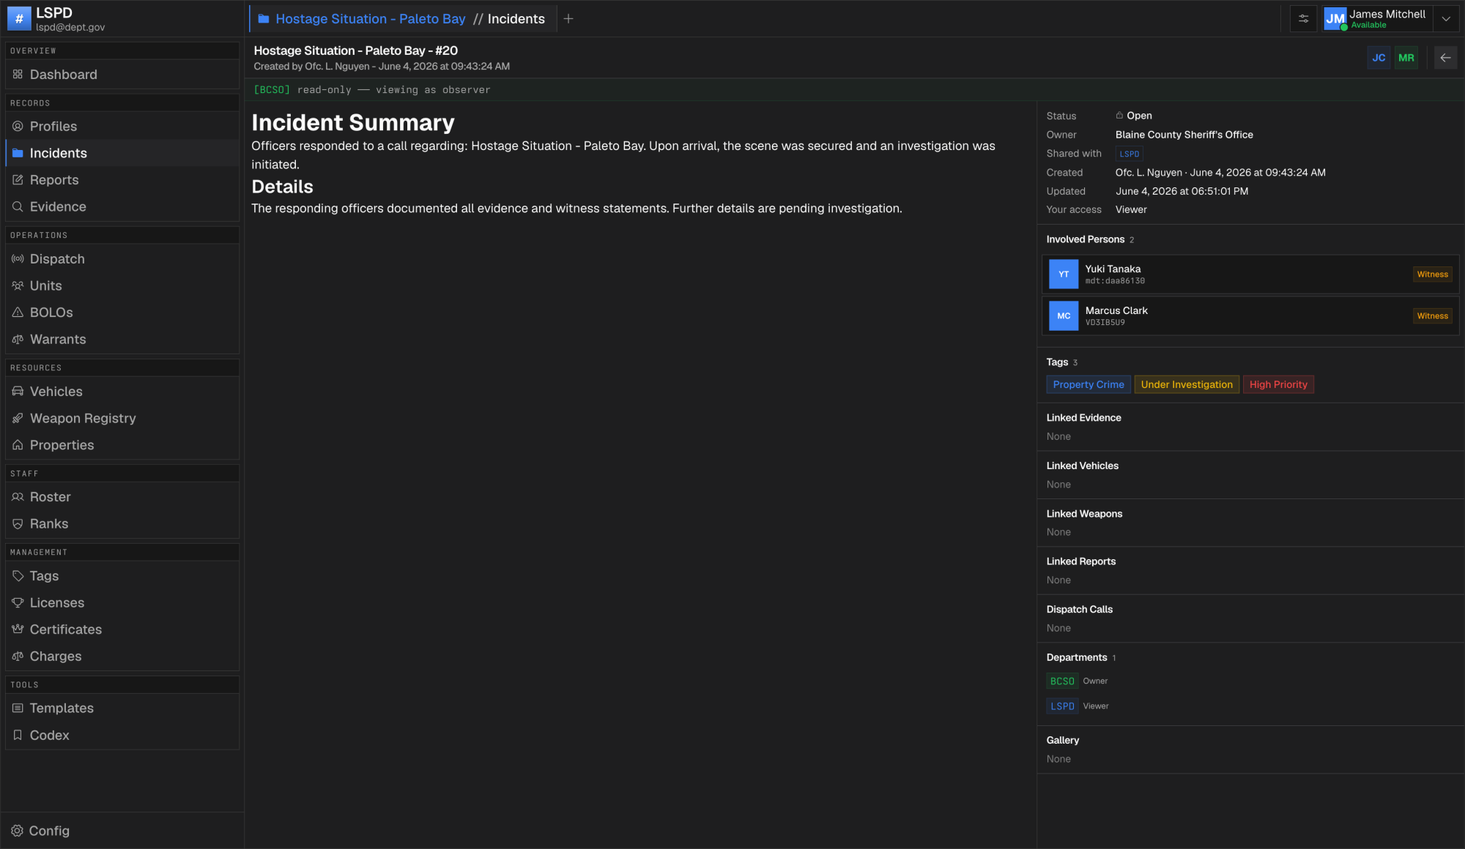The width and height of the screenshot is (1465, 849).
Task: Click the JM profile avatar
Action: point(1335,19)
